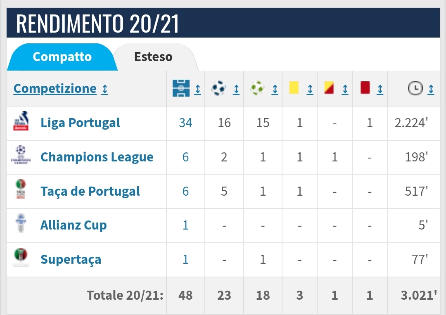Click the Liga Portugal league logo
Viewport: 446px width, 315px height.
click(21, 121)
